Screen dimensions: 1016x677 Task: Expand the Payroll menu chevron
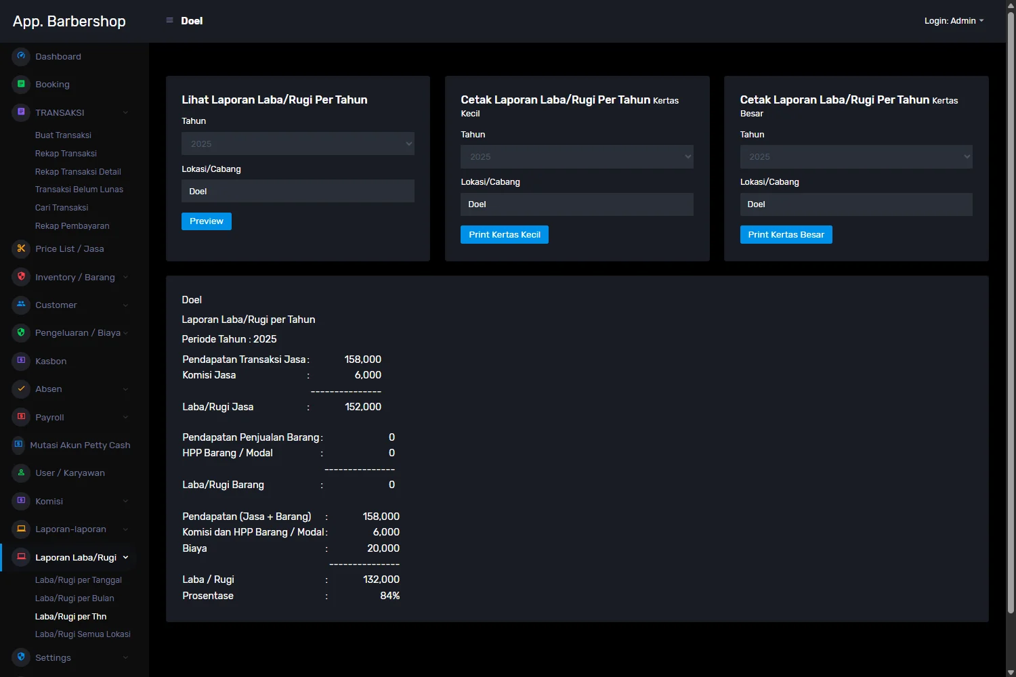click(x=125, y=418)
